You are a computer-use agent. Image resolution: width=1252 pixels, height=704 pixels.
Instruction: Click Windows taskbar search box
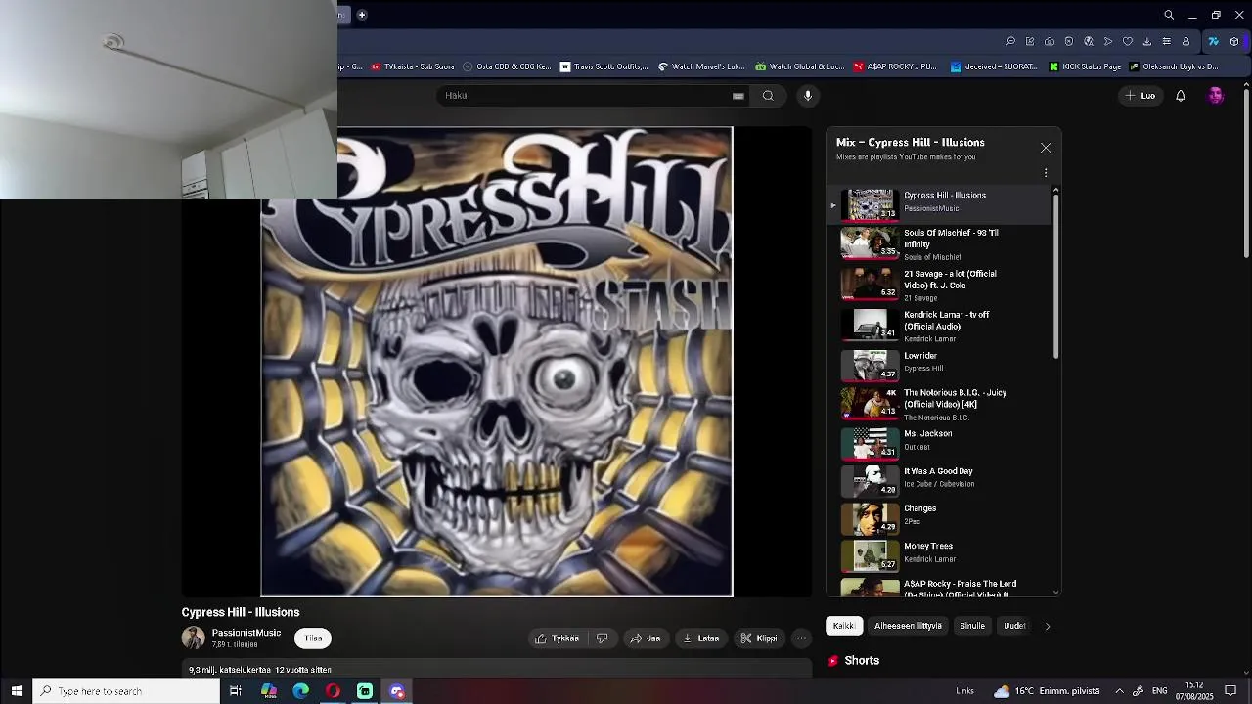(126, 691)
